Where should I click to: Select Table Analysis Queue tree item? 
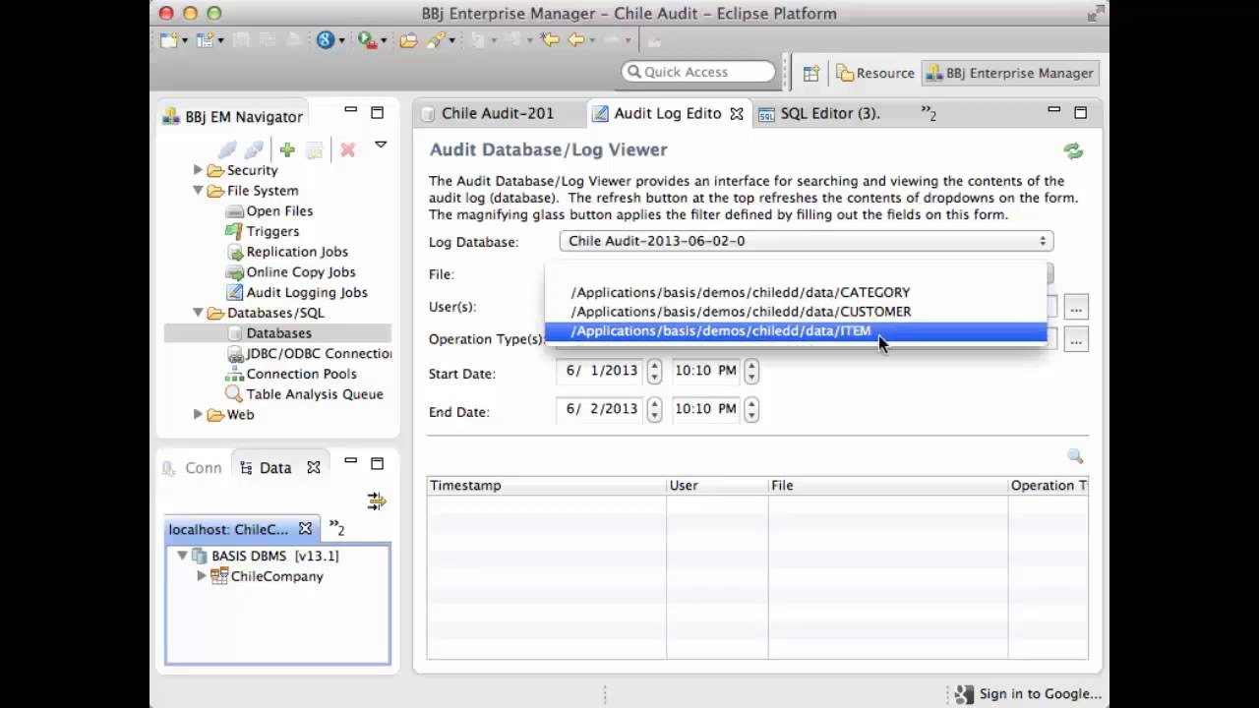pyautogui.click(x=315, y=394)
